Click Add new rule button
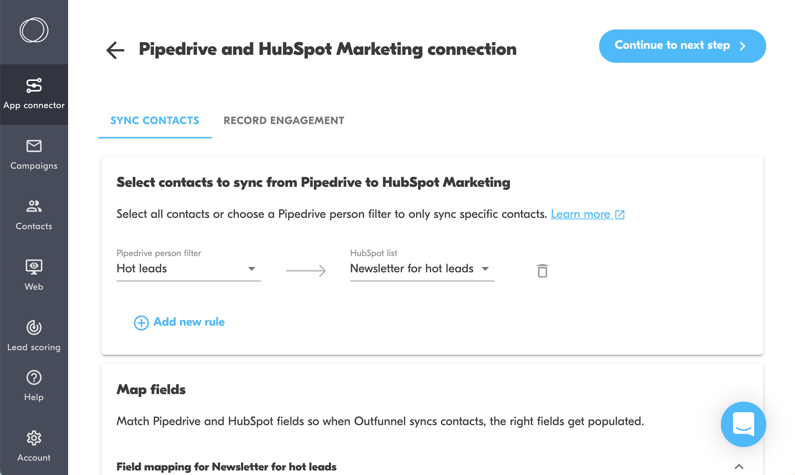Screen dimensions: 795x475 coord(179,322)
